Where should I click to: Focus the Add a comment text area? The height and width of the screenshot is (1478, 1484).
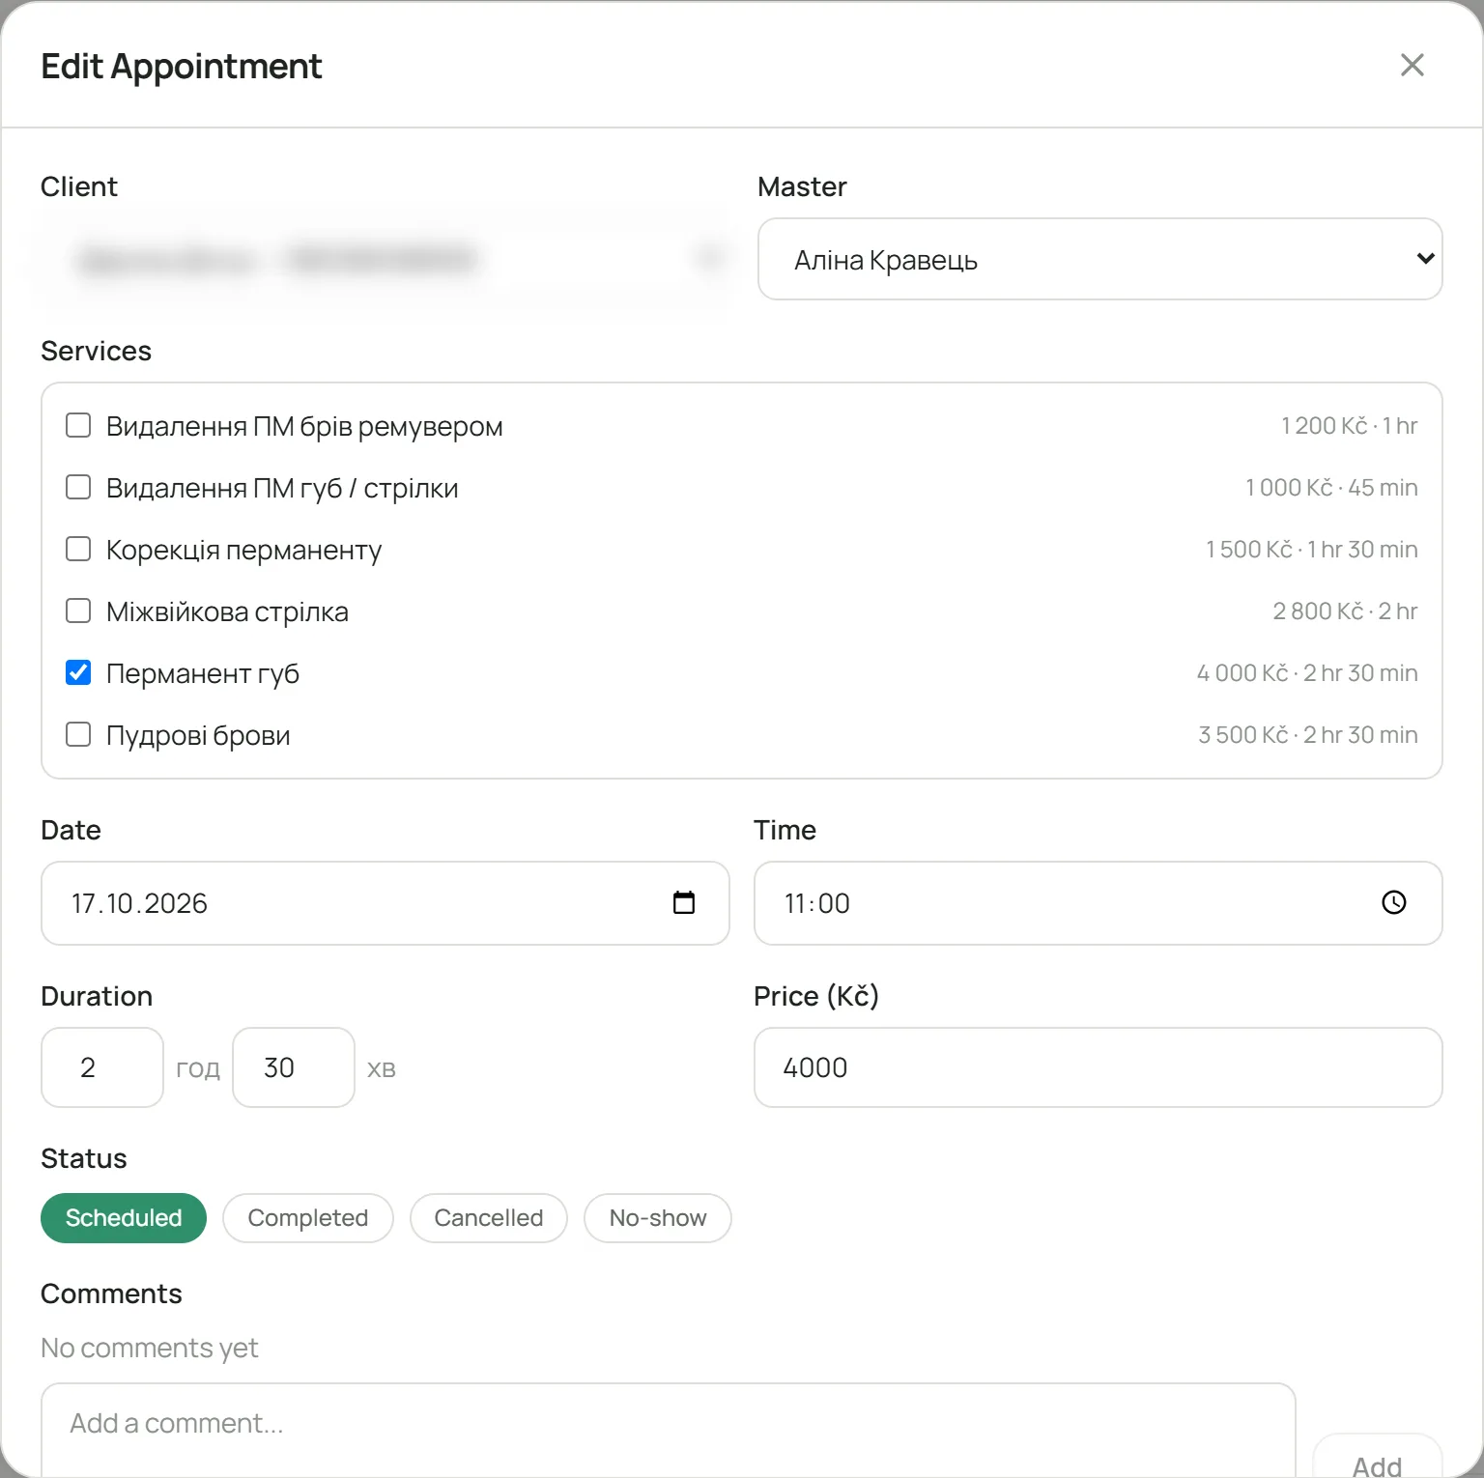click(x=669, y=1431)
